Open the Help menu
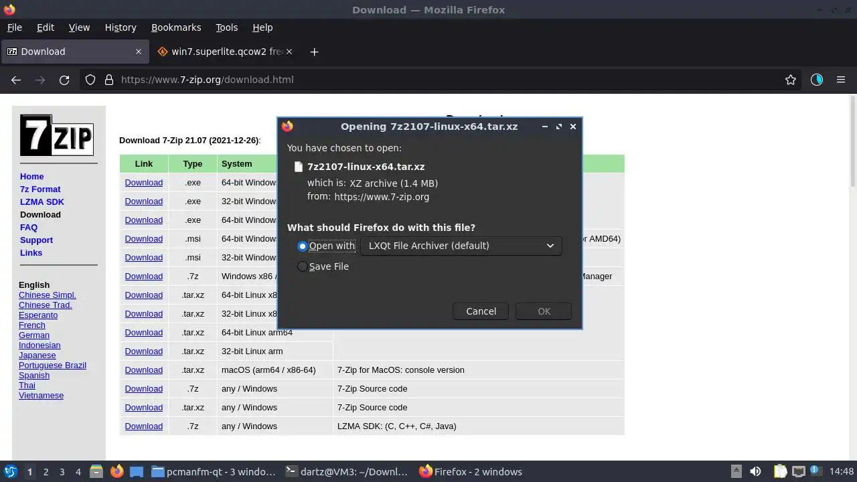Viewport: 857px width, 482px height. (262, 27)
